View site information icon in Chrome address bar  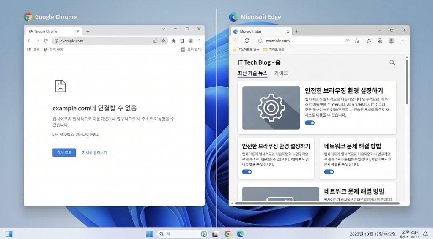point(56,41)
